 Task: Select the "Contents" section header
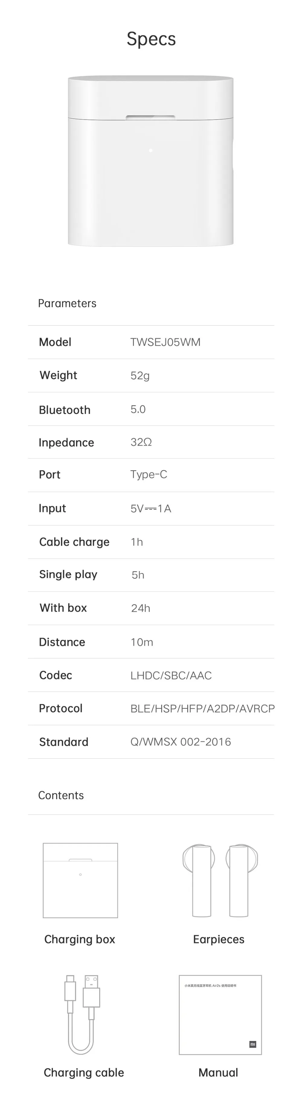[x=61, y=795]
